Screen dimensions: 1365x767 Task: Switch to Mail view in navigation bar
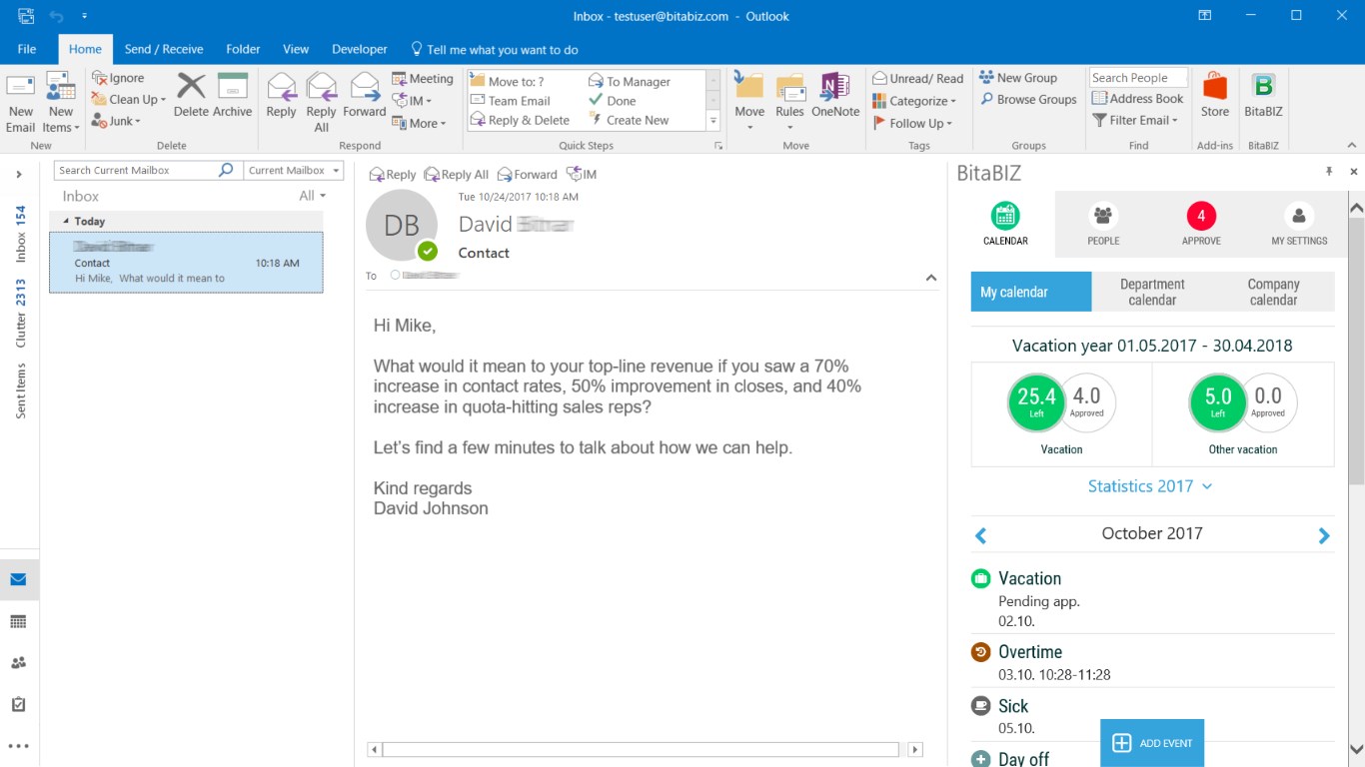click(x=18, y=579)
